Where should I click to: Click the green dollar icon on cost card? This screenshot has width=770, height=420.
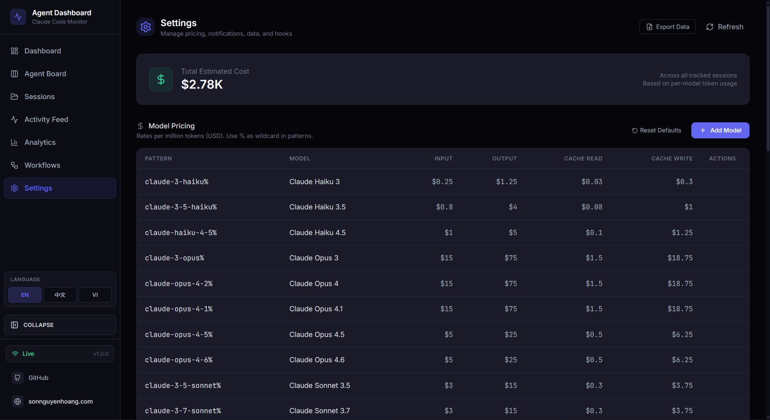pyautogui.click(x=161, y=79)
